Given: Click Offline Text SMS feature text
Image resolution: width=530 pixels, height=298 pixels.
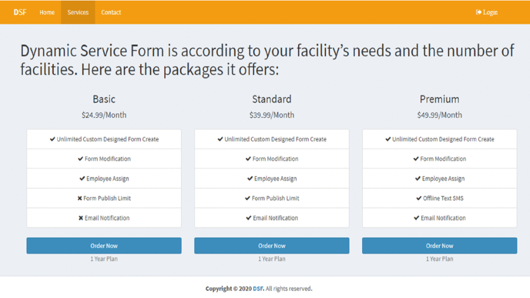Looking at the screenshot, I should tap(443, 198).
